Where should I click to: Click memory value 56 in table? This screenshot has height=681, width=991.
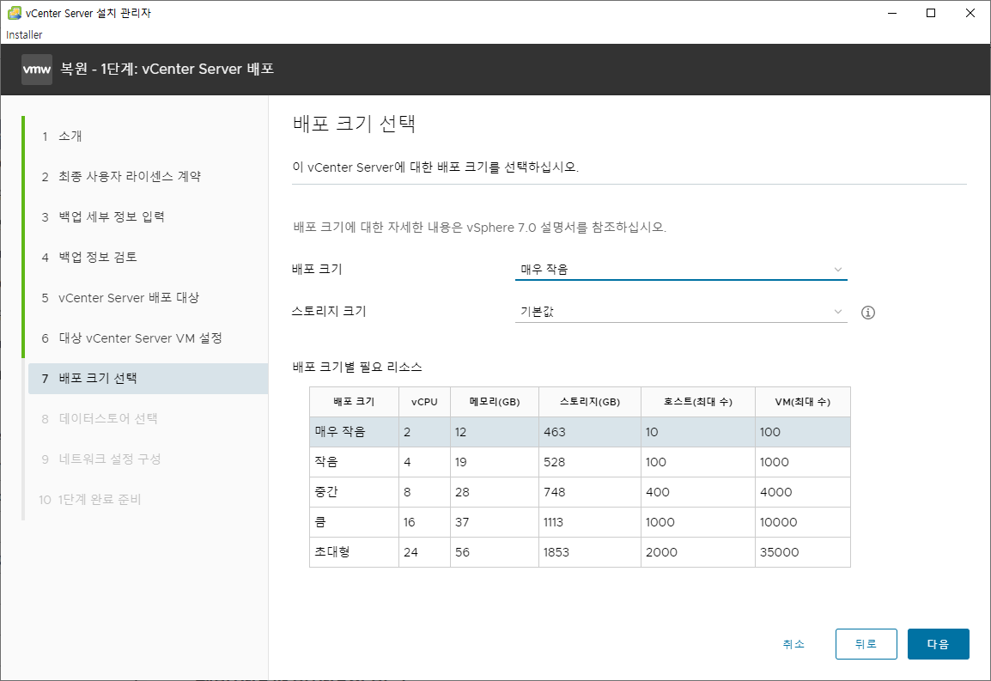(462, 553)
